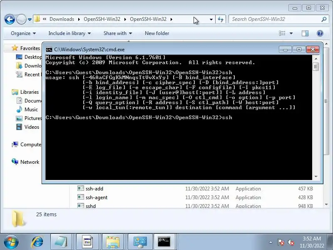This screenshot has height=250, width=333.
Task: Open the Control Panel taskbar button
Action: point(140,242)
